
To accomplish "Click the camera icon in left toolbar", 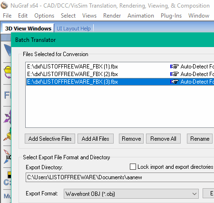I will 8,156.
